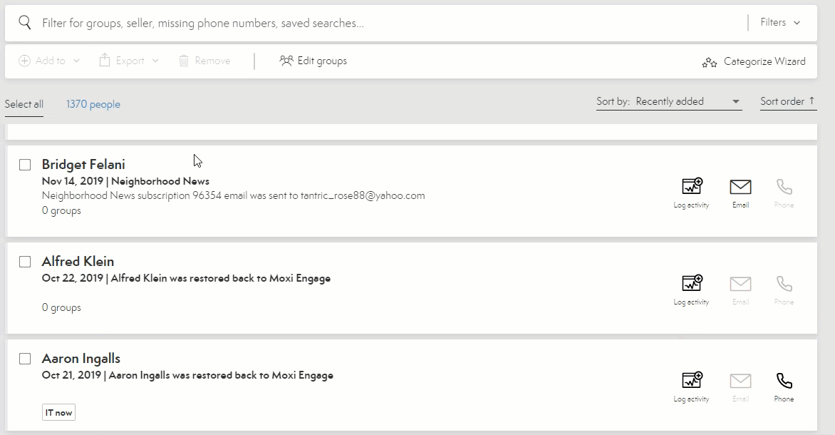The image size is (835, 435).
Task: Log activity for Aaron Ingalls
Action: pyautogui.click(x=692, y=381)
